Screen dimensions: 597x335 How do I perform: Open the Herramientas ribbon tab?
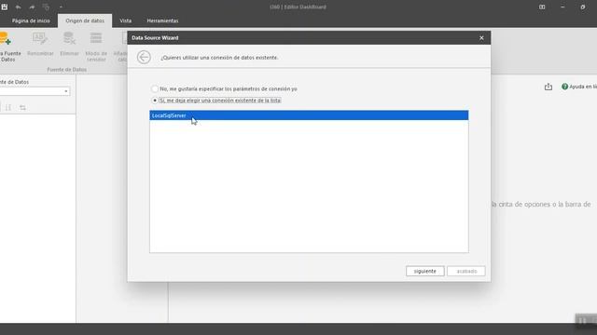(x=162, y=20)
